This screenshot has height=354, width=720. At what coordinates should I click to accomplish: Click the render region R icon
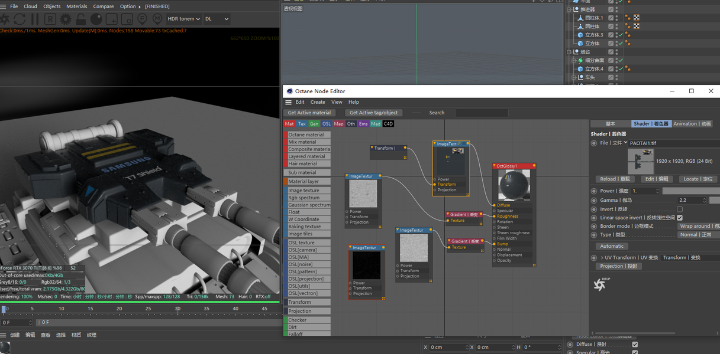50,19
